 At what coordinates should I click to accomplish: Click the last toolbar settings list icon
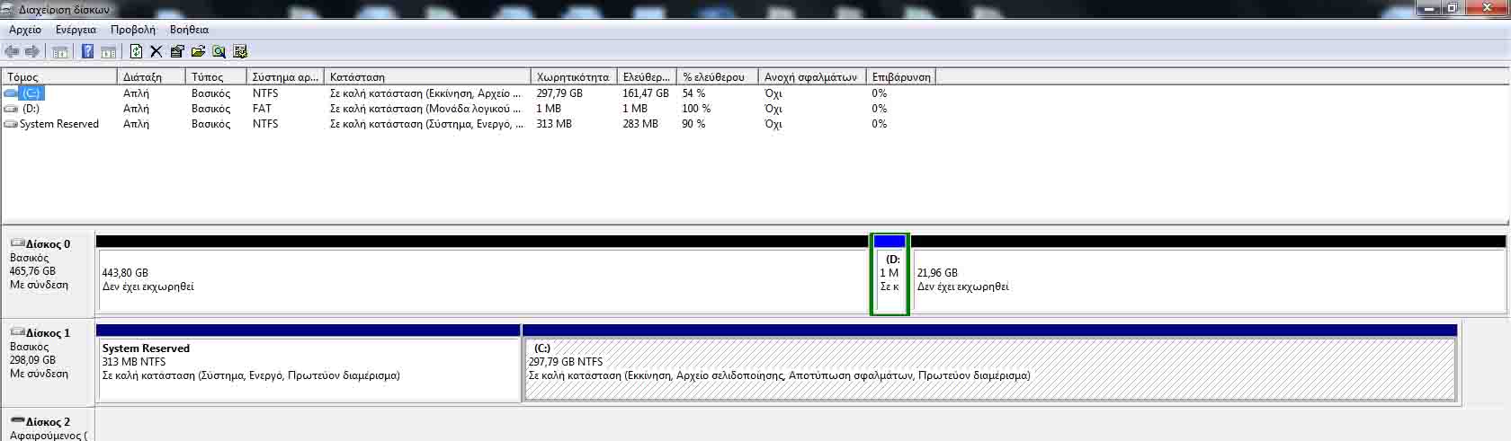(240, 51)
